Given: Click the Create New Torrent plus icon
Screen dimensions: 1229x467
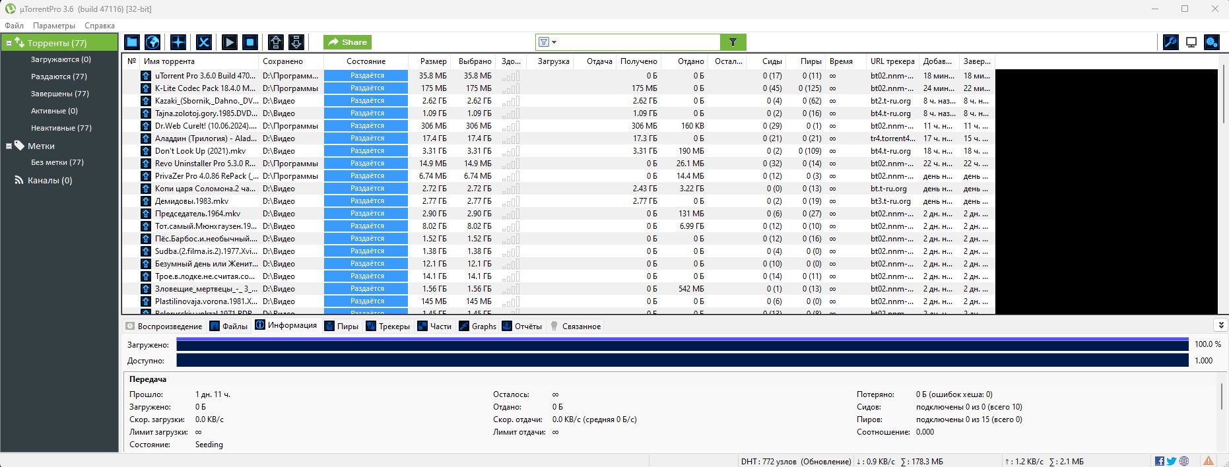Looking at the screenshot, I should [x=178, y=42].
